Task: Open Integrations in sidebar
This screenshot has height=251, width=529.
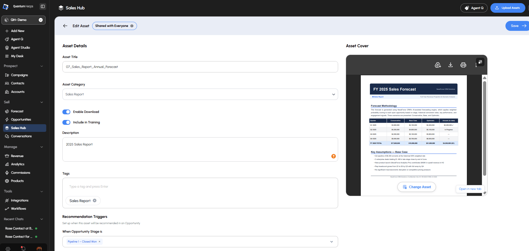Action: point(20,200)
